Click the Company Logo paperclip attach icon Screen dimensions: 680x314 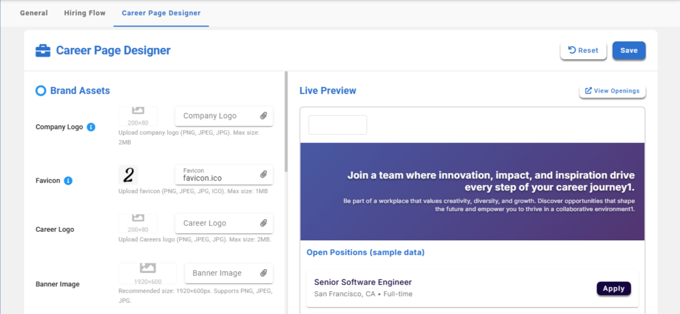[263, 116]
